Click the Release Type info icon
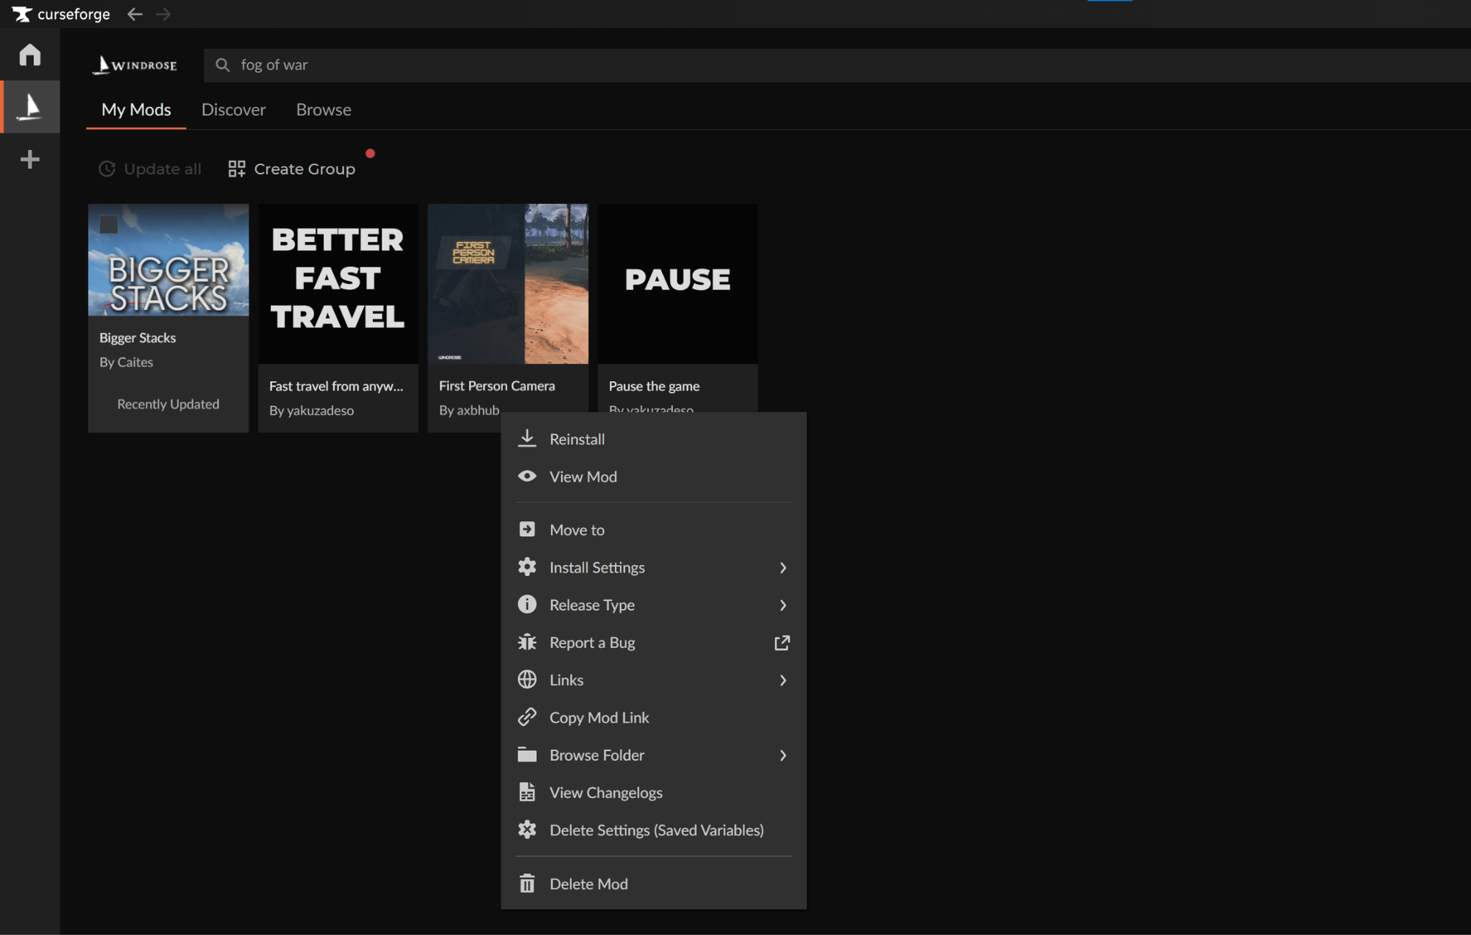 click(527, 604)
